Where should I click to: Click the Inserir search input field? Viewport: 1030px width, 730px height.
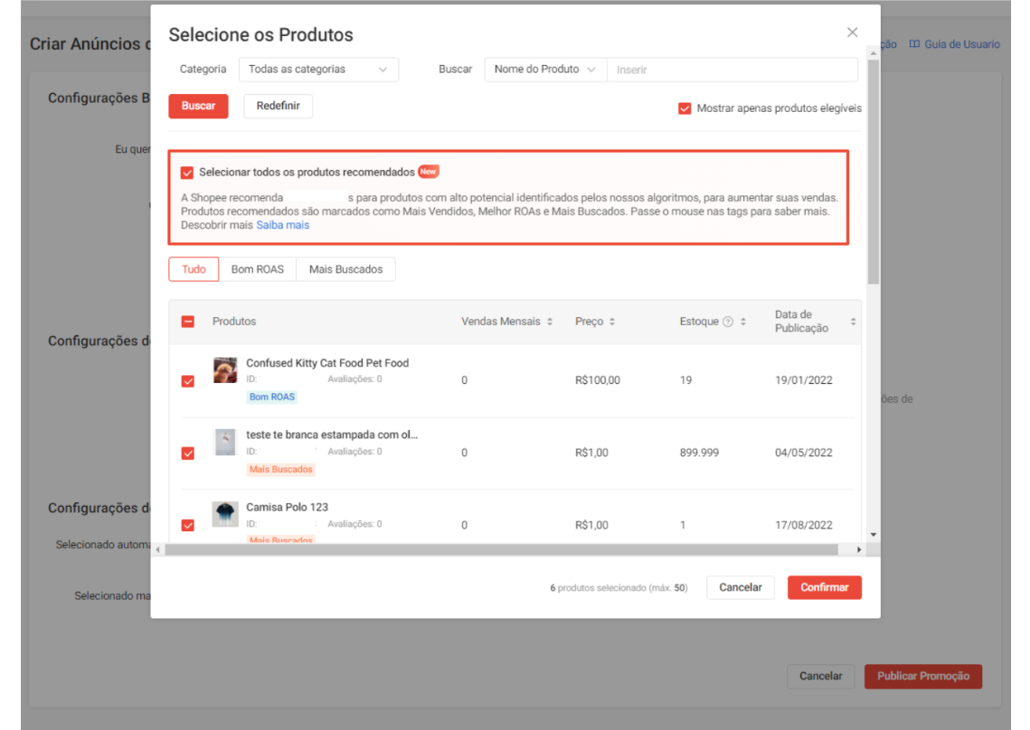[731, 70]
